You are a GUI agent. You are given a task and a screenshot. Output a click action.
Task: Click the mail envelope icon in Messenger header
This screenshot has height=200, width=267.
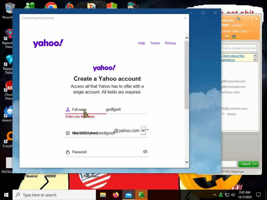pyautogui.click(x=227, y=37)
